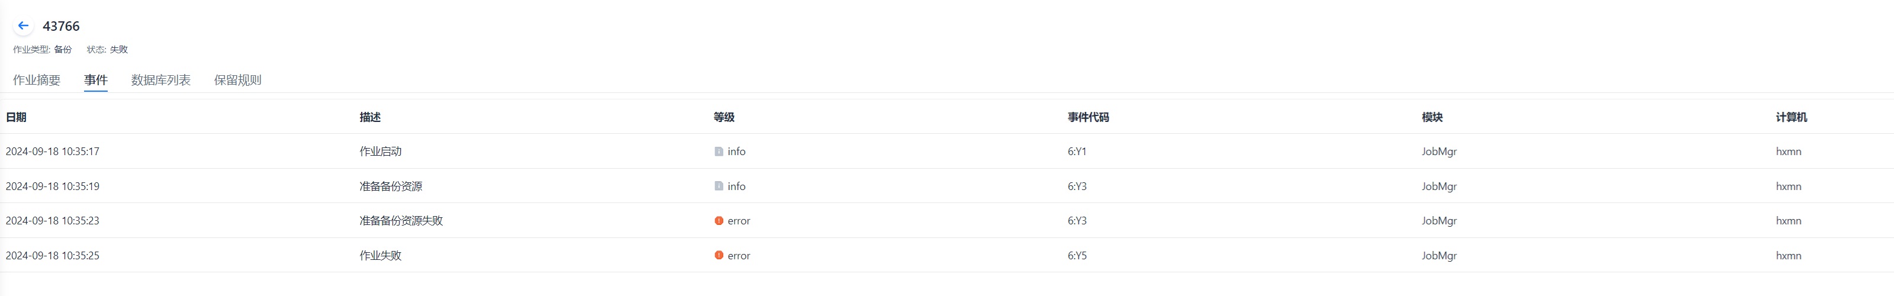Switch to the 数据库列表 tab
The height and width of the screenshot is (296, 1894).
(160, 81)
